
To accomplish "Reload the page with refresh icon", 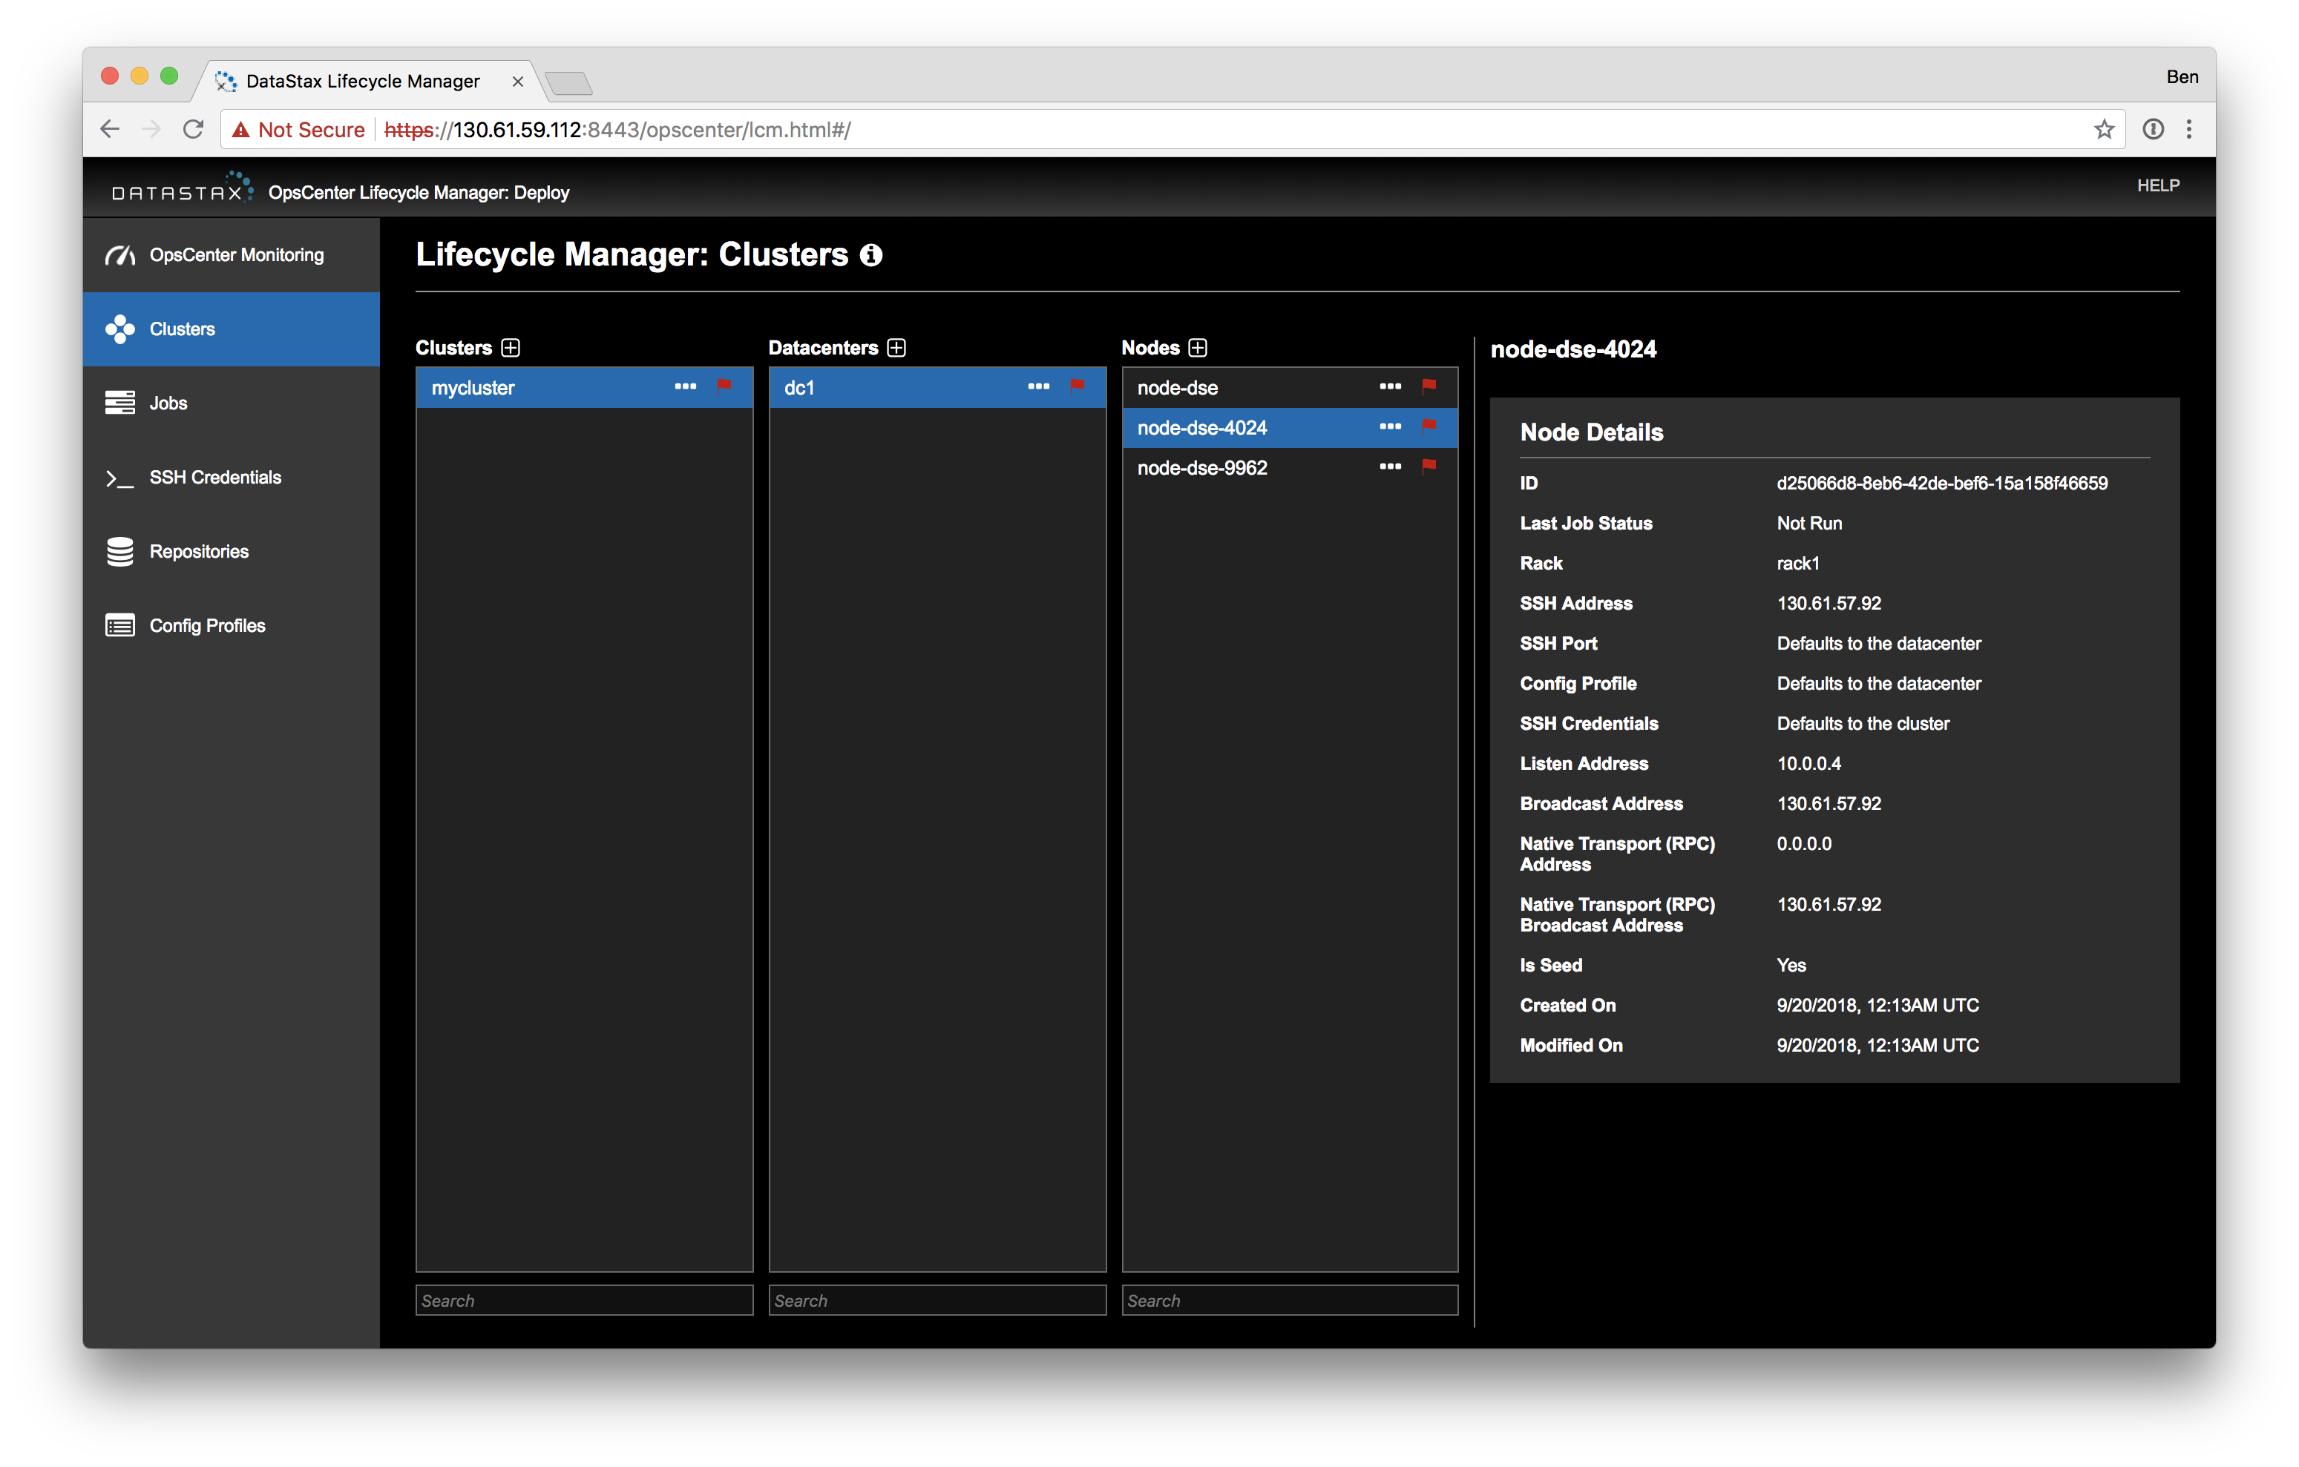I will pos(194,130).
